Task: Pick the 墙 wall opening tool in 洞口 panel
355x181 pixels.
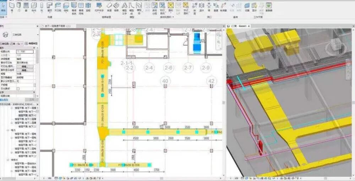Action: tap(209, 7)
